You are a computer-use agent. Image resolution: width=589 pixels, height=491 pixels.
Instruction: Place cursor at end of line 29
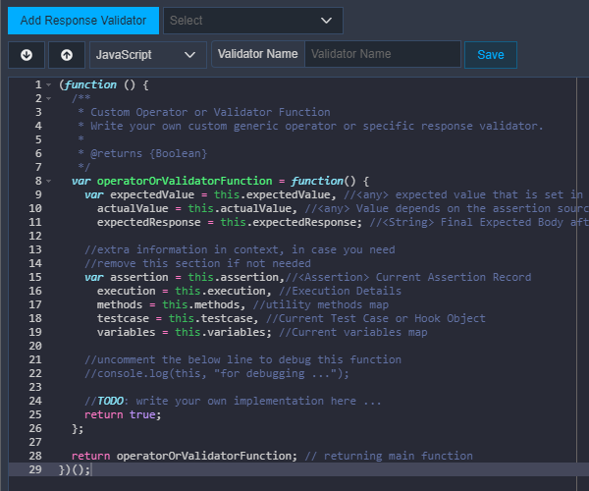(x=91, y=469)
